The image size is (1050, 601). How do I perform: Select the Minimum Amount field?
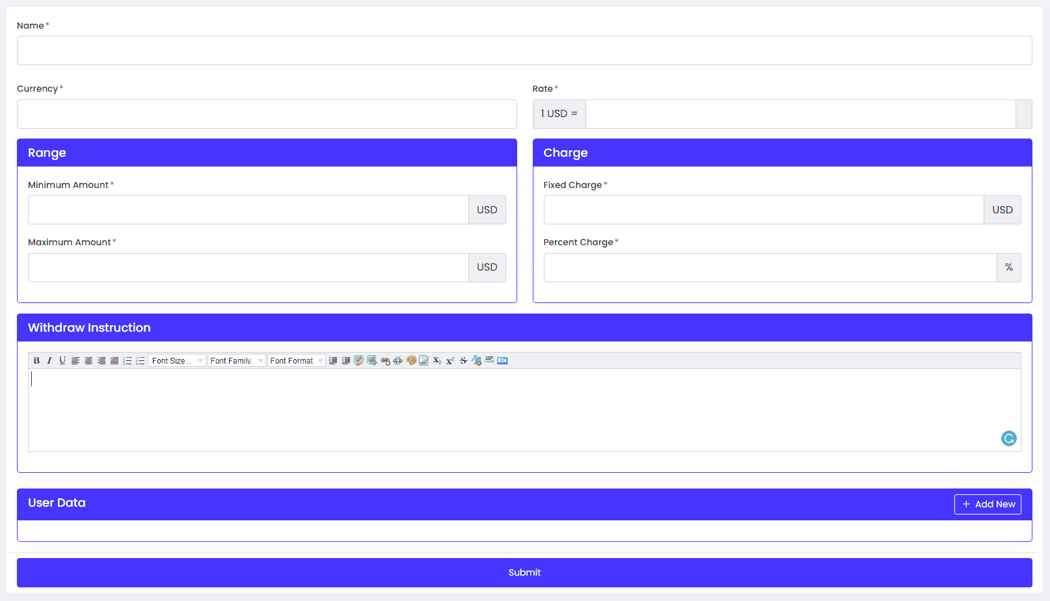pos(249,210)
